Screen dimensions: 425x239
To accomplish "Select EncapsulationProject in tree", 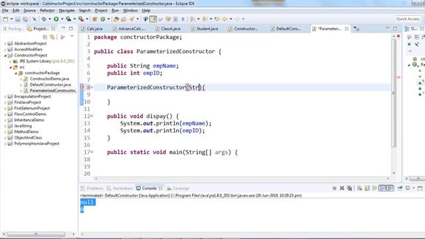I will tap(33, 96).
